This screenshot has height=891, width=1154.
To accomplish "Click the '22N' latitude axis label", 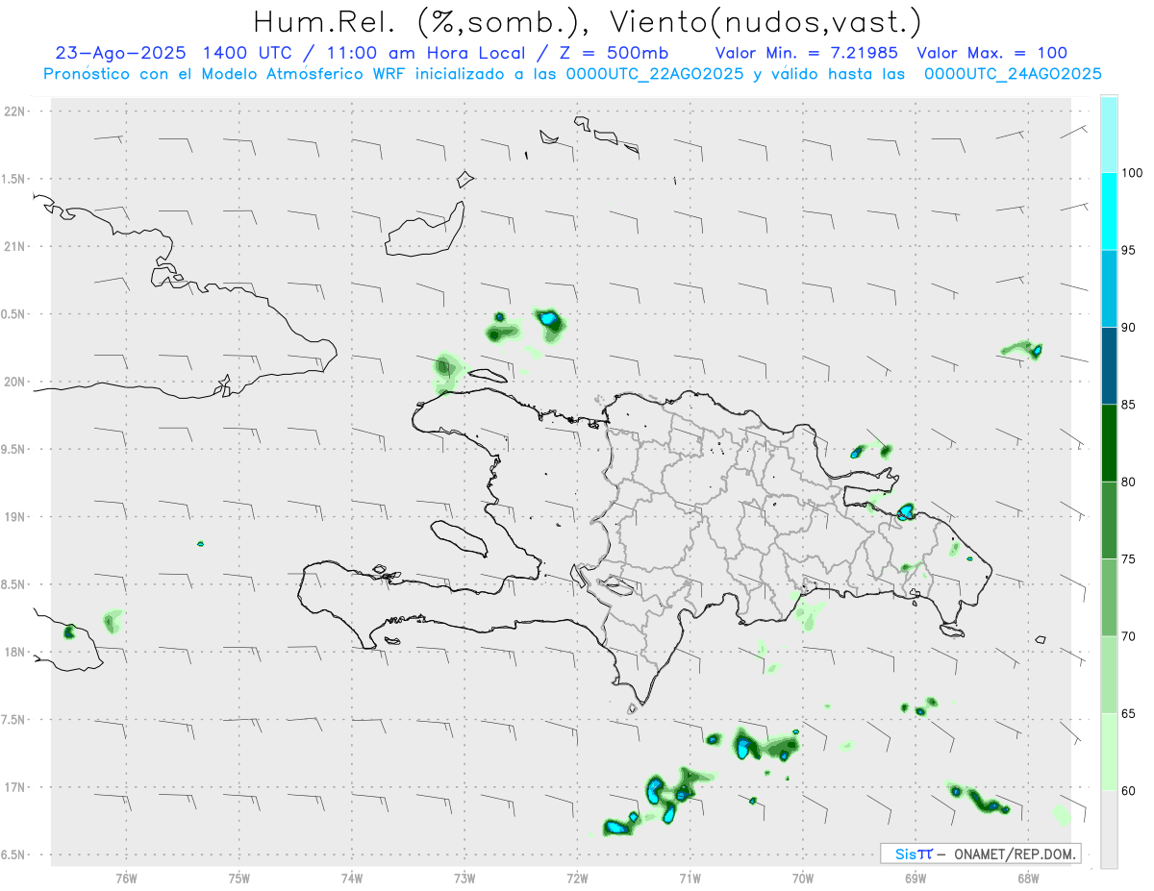I will tap(13, 111).
